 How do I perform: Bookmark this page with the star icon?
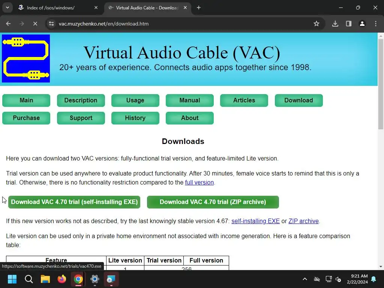coord(316,24)
